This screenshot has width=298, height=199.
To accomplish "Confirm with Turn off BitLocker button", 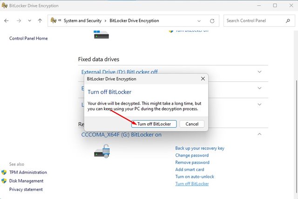I will pyautogui.click(x=154, y=124).
